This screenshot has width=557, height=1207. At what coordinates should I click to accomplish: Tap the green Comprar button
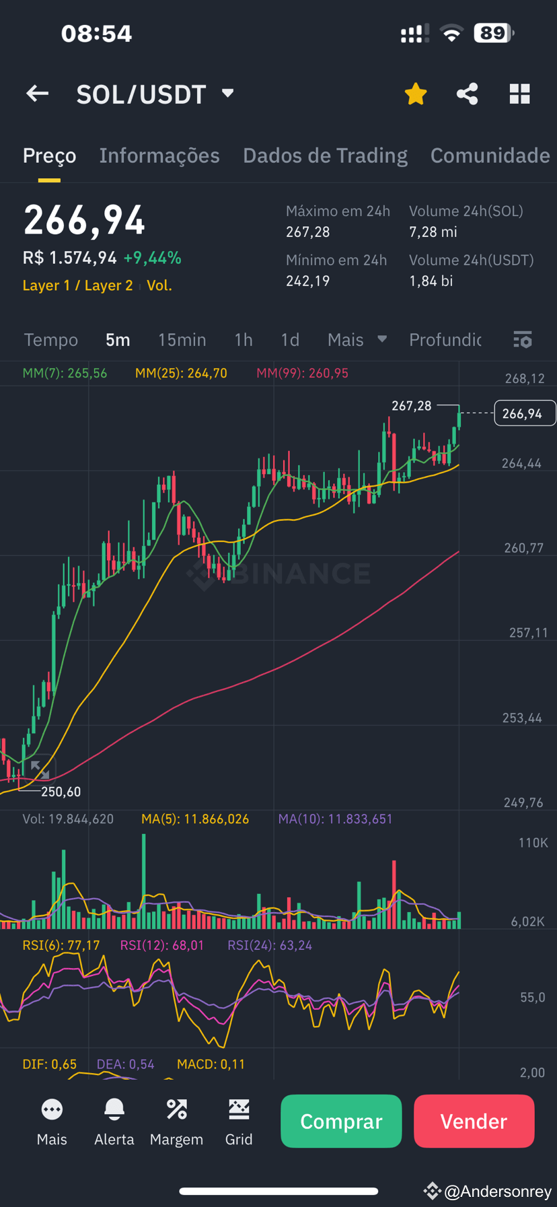click(341, 1121)
